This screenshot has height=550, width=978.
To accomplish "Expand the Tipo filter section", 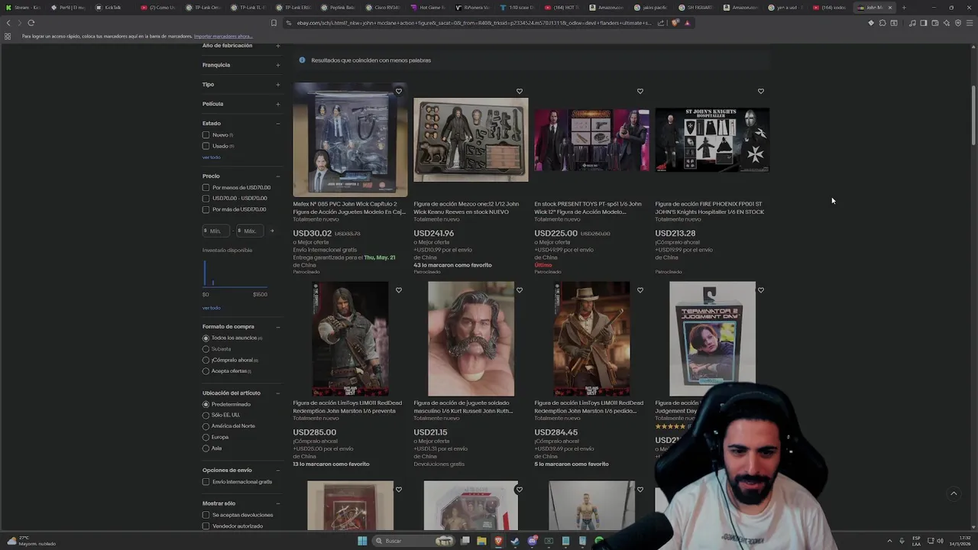I will [277, 85].
